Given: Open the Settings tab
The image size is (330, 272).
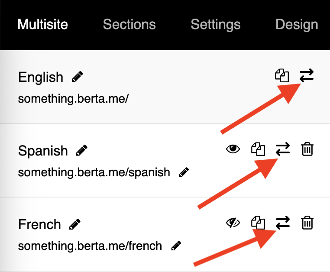Looking at the screenshot, I should tap(215, 24).
